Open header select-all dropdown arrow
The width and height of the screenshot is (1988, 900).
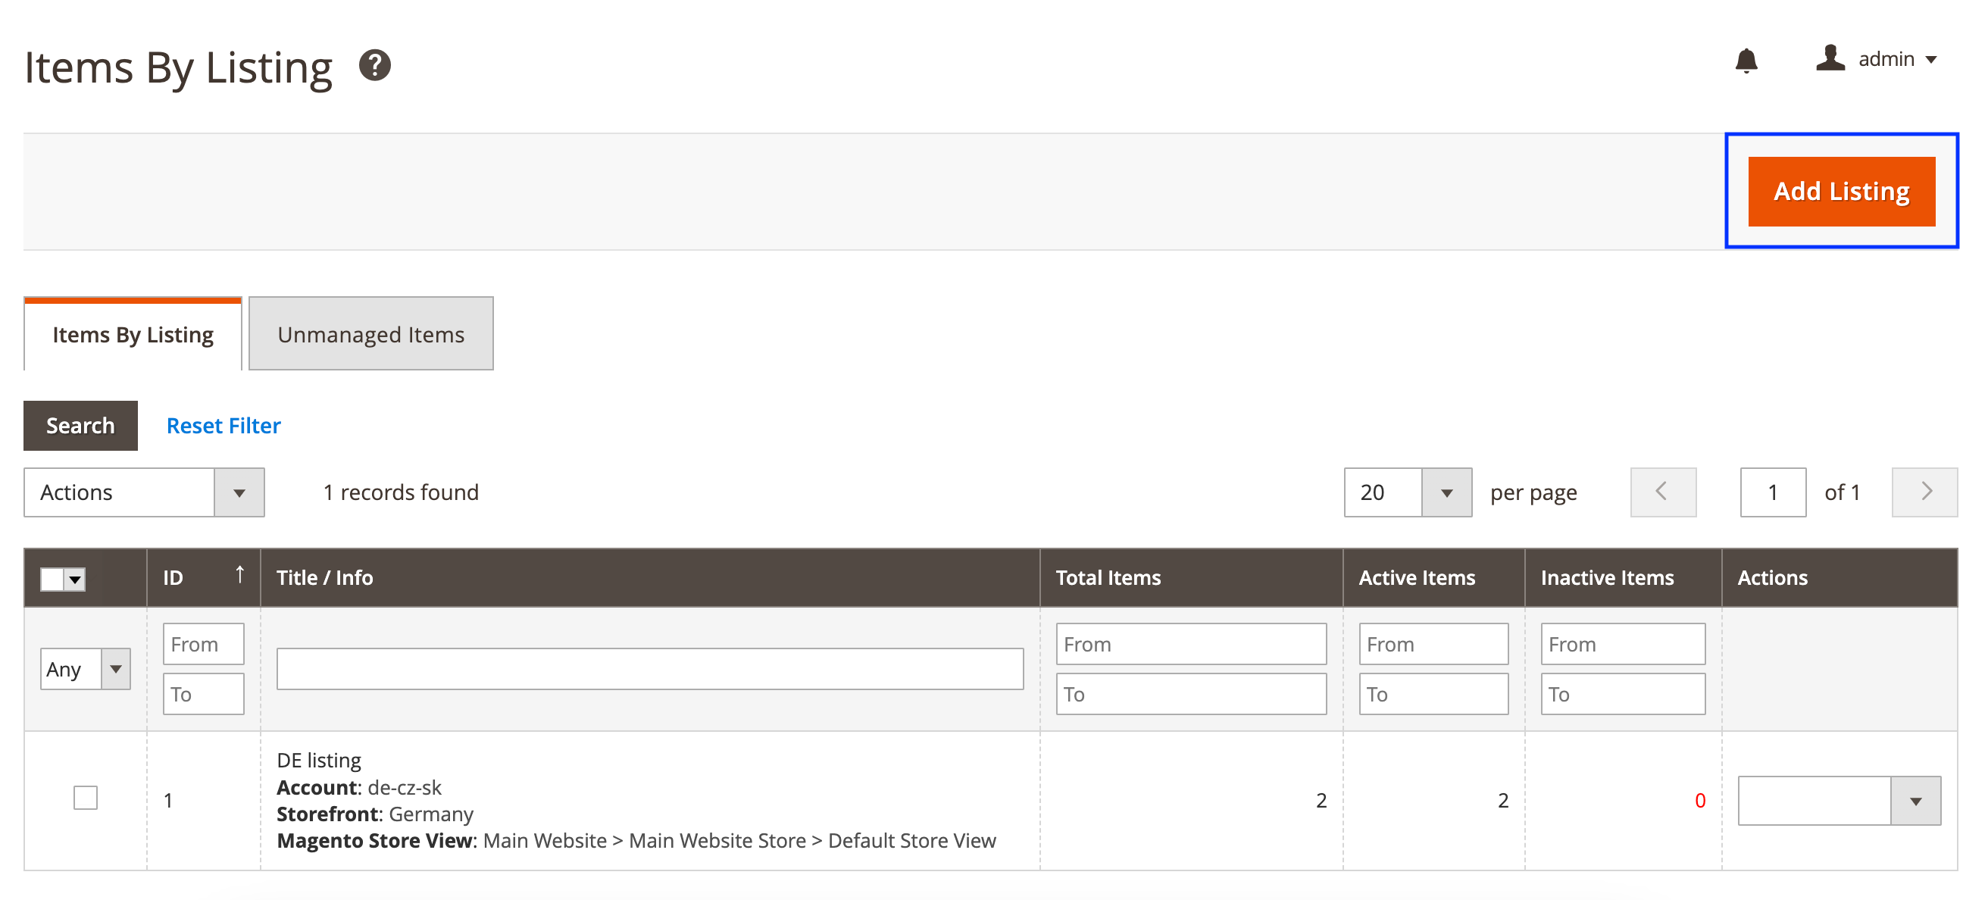[x=75, y=579]
